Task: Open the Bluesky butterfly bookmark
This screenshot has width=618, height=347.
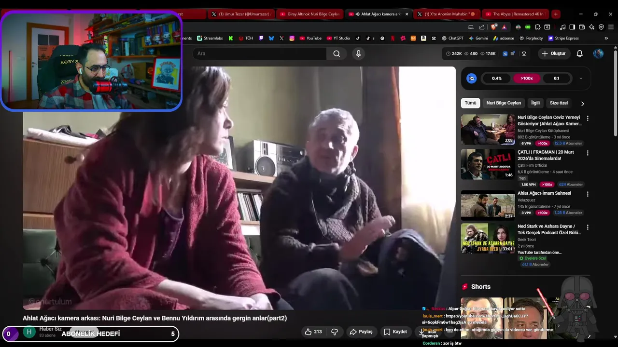Action: [271, 38]
